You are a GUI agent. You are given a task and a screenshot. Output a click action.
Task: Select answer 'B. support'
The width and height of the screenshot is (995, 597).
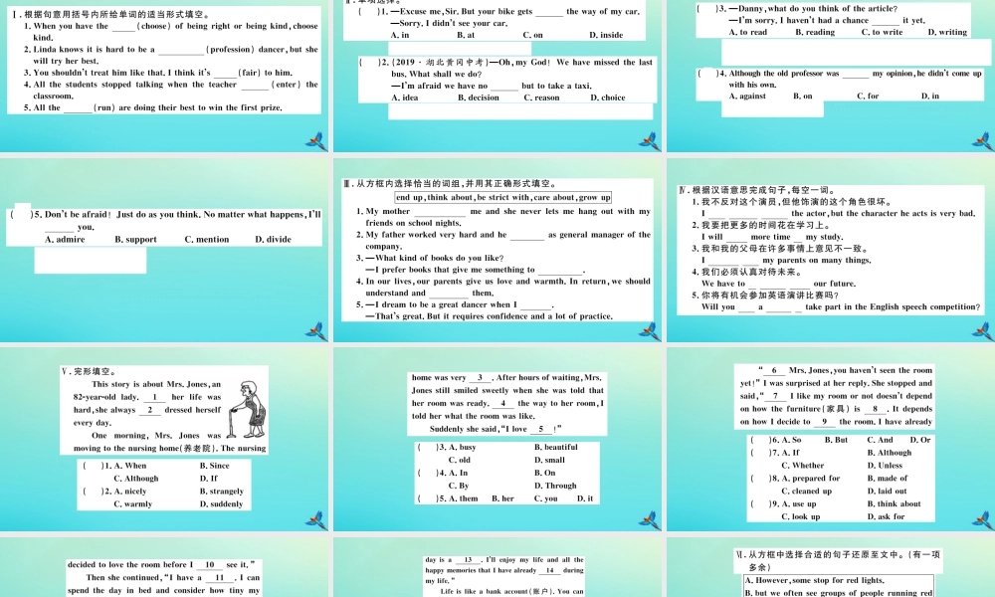(135, 239)
